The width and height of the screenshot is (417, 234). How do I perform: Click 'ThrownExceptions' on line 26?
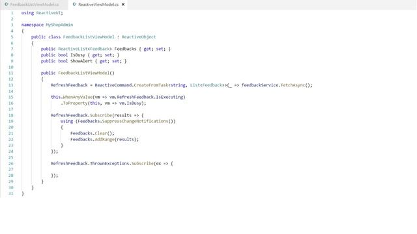(109, 164)
